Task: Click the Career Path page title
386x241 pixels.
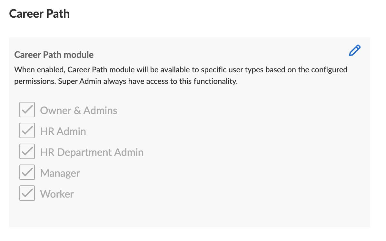Action: pyautogui.click(x=39, y=13)
